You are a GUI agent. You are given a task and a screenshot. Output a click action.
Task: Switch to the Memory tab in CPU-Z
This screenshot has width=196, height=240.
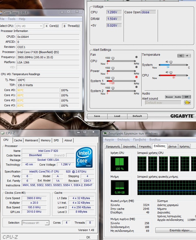click(45, 140)
